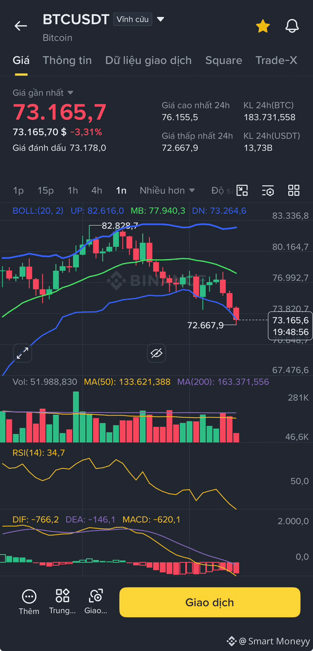The height and width of the screenshot is (651, 313).
Task: Expand chart to fullscreen icon
Action: pyautogui.click(x=23, y=353)
